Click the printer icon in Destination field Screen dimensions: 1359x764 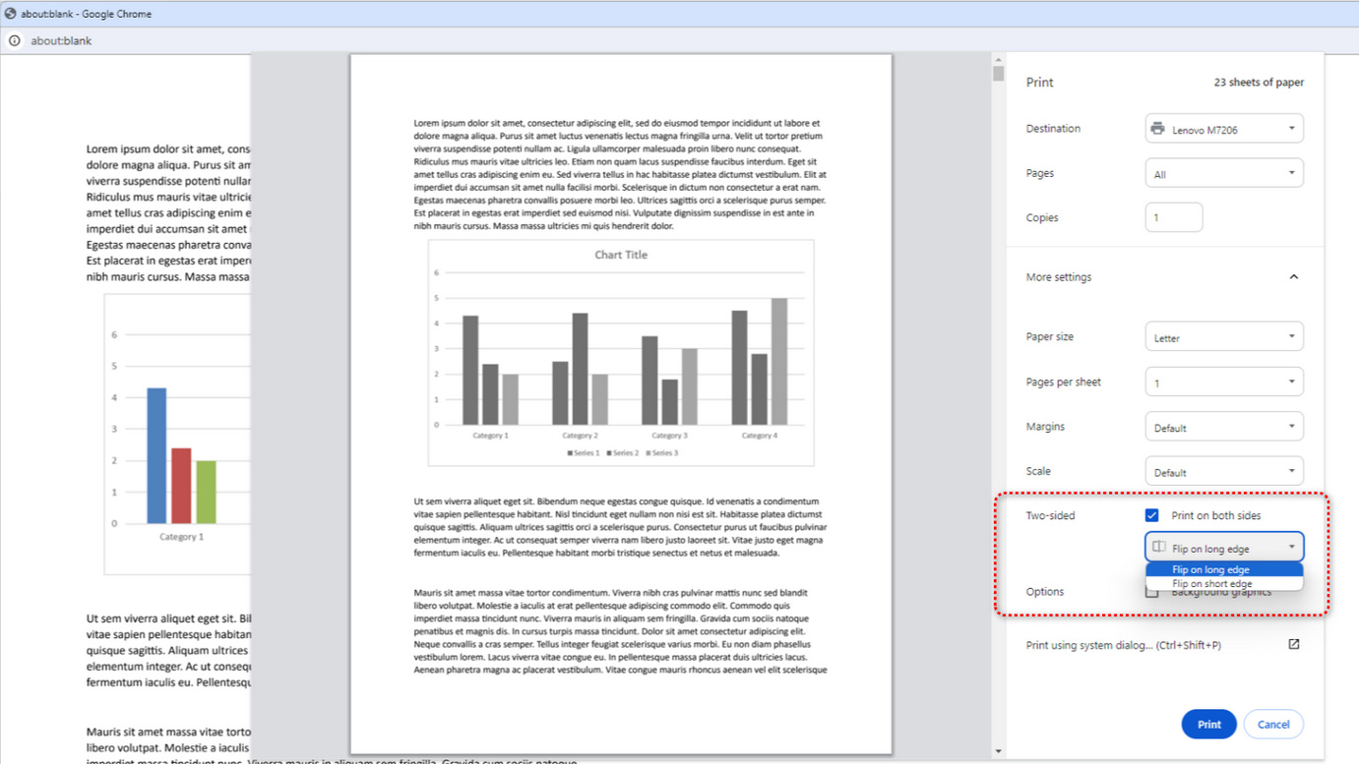(x=1157, y=128)
